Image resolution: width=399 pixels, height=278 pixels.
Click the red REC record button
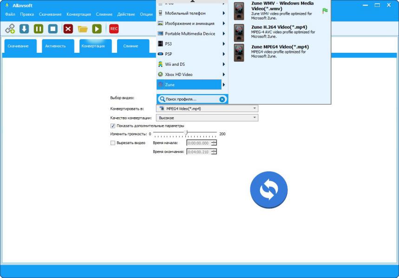(114, 29)
